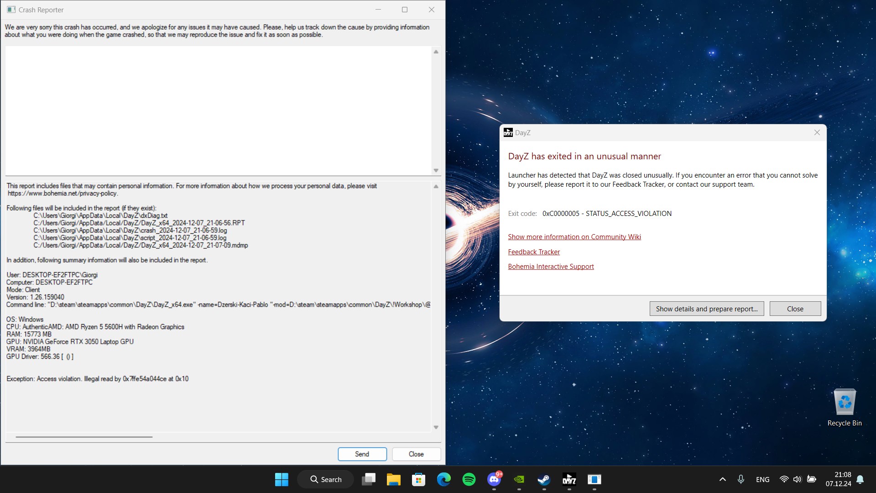Viewport: 876px width, 493px height.
Task: Close Crash Reporter window with X
Action: point(432,10)
